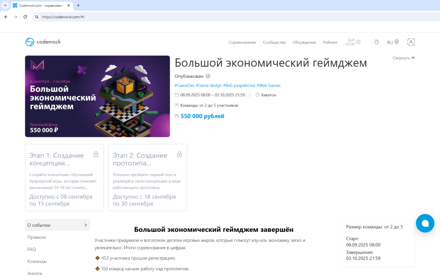Expand the small plus next to event dates
440x277 pixels.
(x=248, y=95)
